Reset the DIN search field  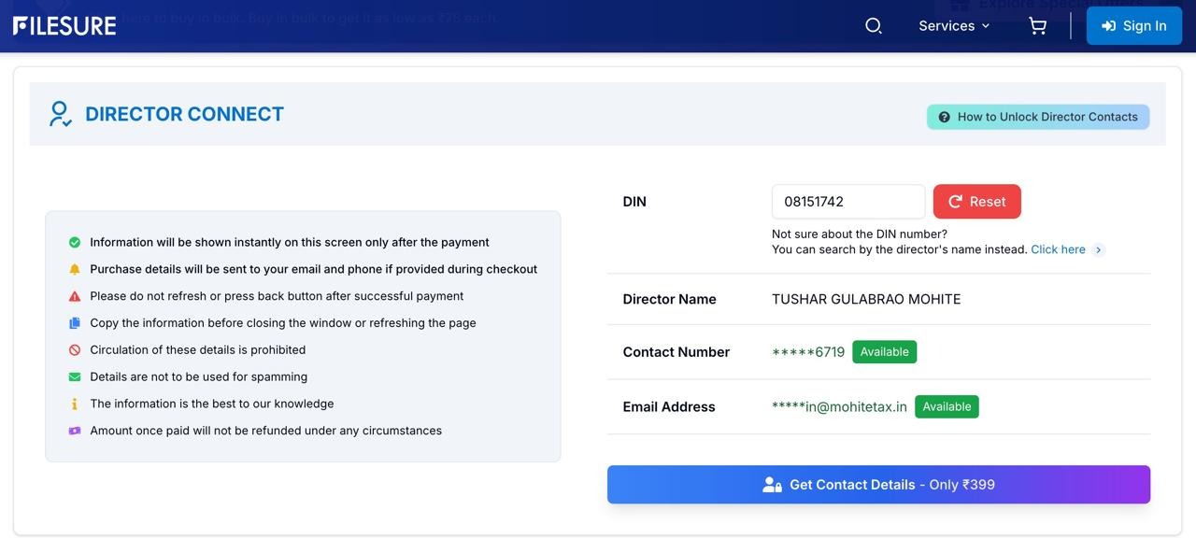(x=976, y=202)
